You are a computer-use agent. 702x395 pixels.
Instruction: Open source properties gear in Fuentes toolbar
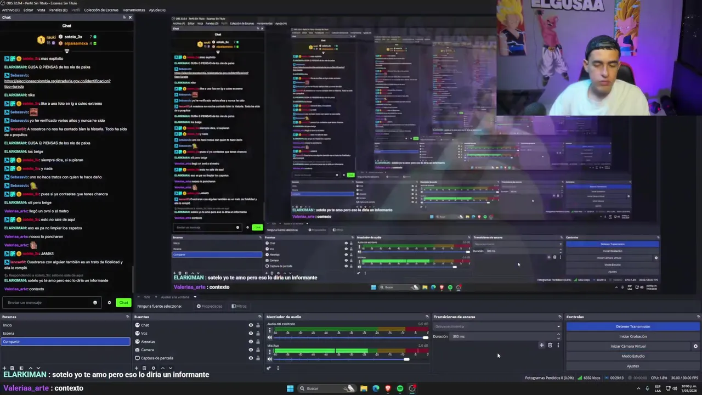[x=154, y=368]
